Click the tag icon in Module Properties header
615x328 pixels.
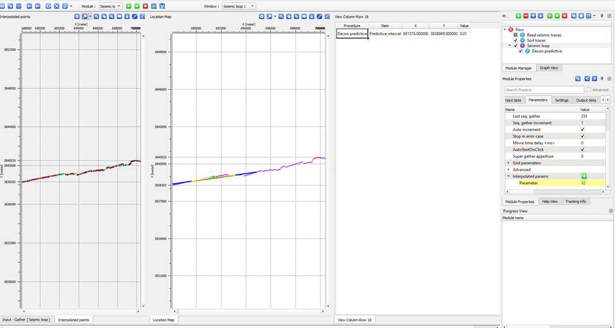coord(578,78)
